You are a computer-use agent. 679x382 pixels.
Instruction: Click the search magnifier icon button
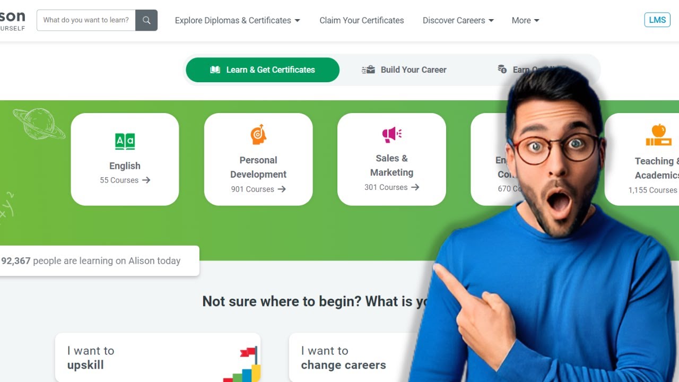click(146, 20)
